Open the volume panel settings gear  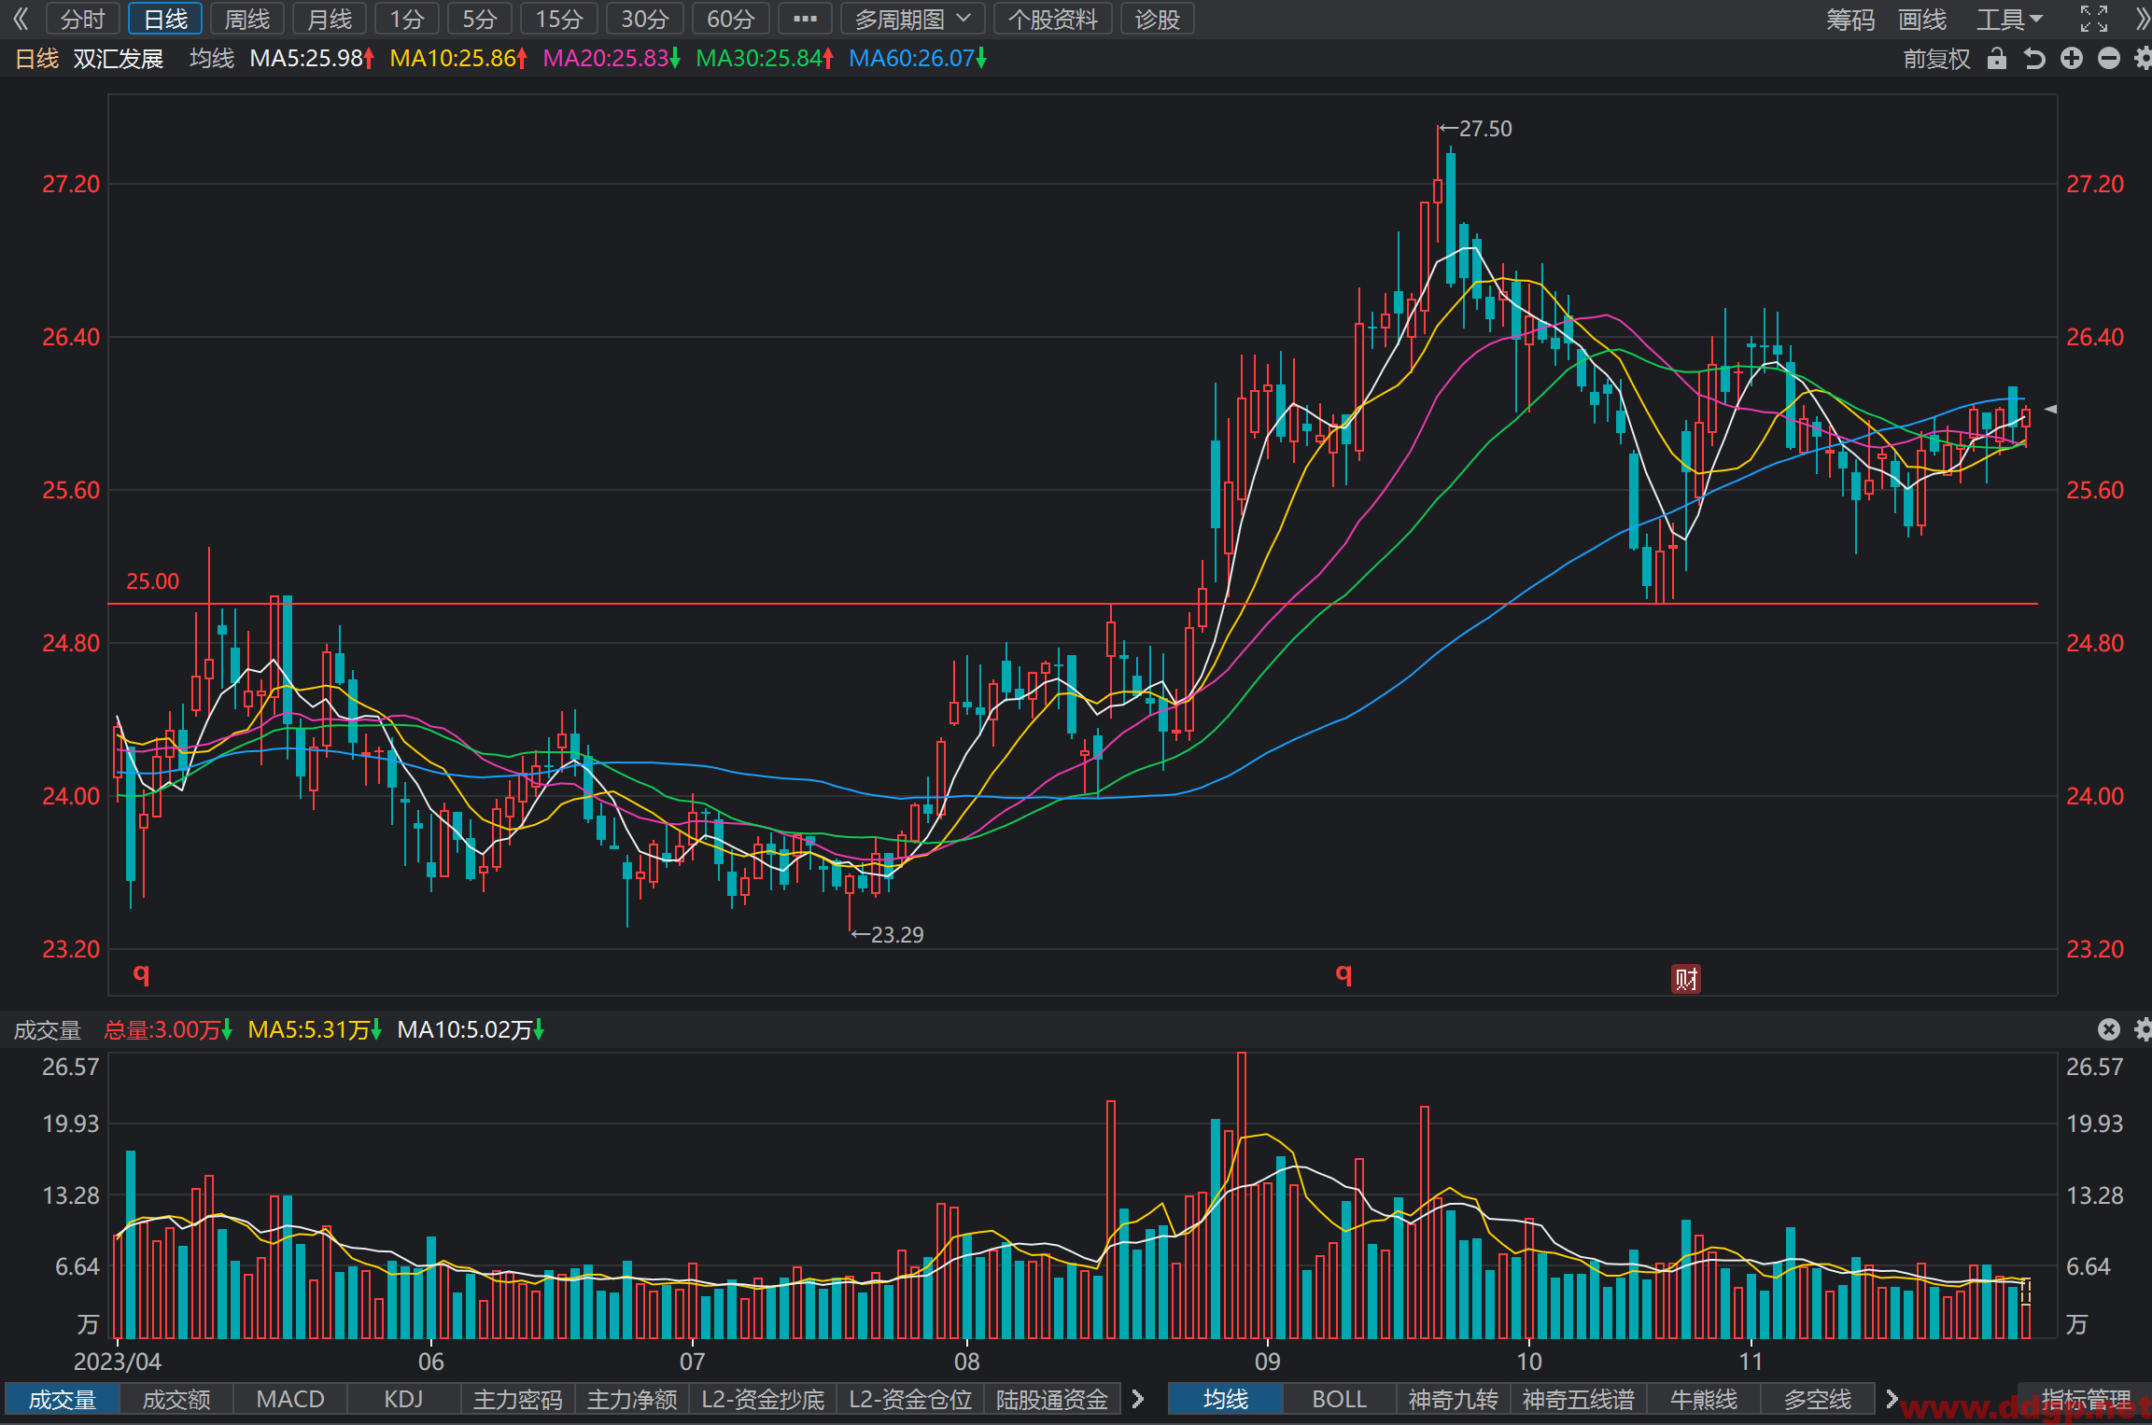(x=2144, y=1028)
